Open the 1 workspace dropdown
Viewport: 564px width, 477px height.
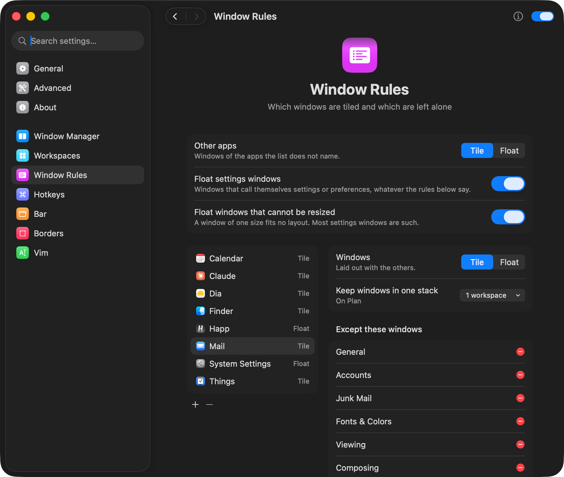[x=492, y=295]
